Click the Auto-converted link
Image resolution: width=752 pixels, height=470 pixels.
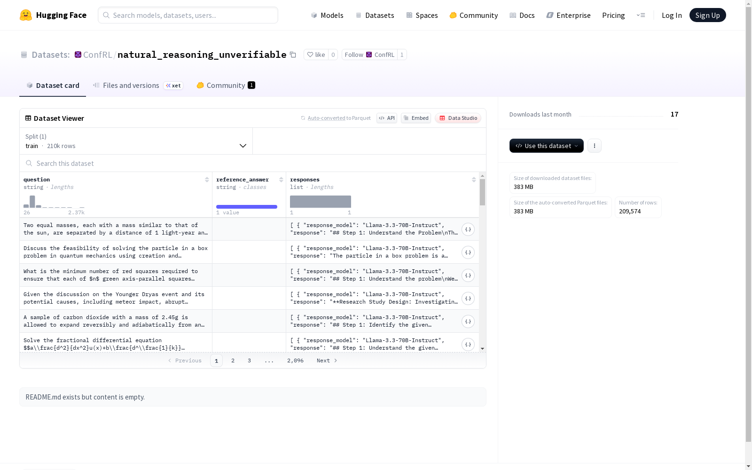[326, 118]
